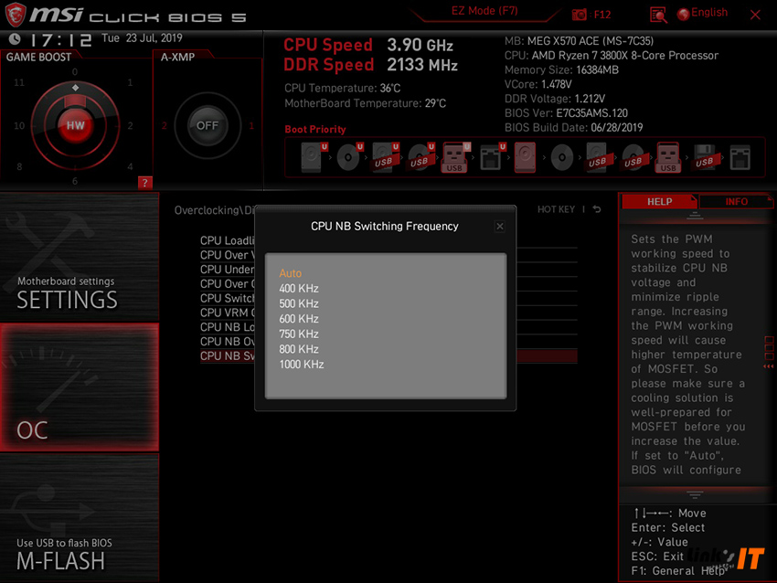The width and height of the screenshot is (777, 583).
Task: Select the CPU Over C… setting row
Action: point(228,283)
